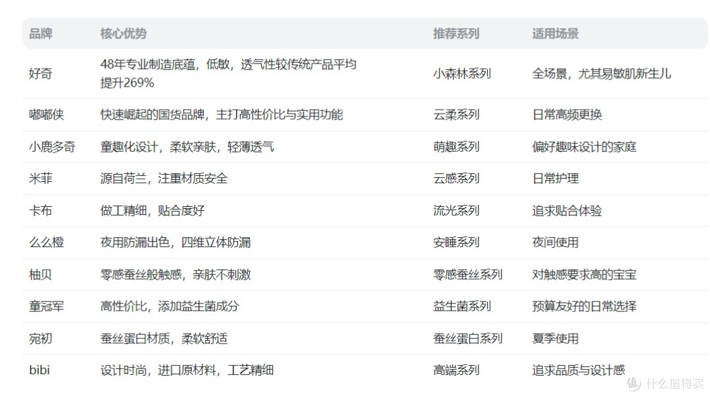Select text 零感蚕丝般触感，亲肤不刺激

tap(176, 274)
